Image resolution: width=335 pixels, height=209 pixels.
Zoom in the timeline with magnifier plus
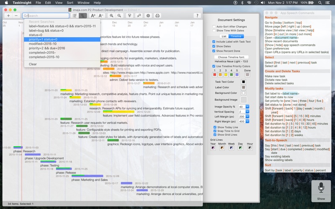111,15
